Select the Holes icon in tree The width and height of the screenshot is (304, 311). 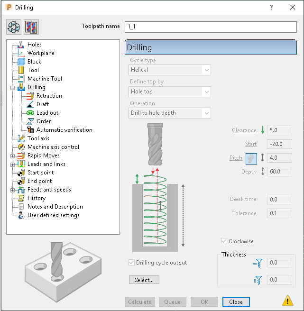(x=21, y=45)
